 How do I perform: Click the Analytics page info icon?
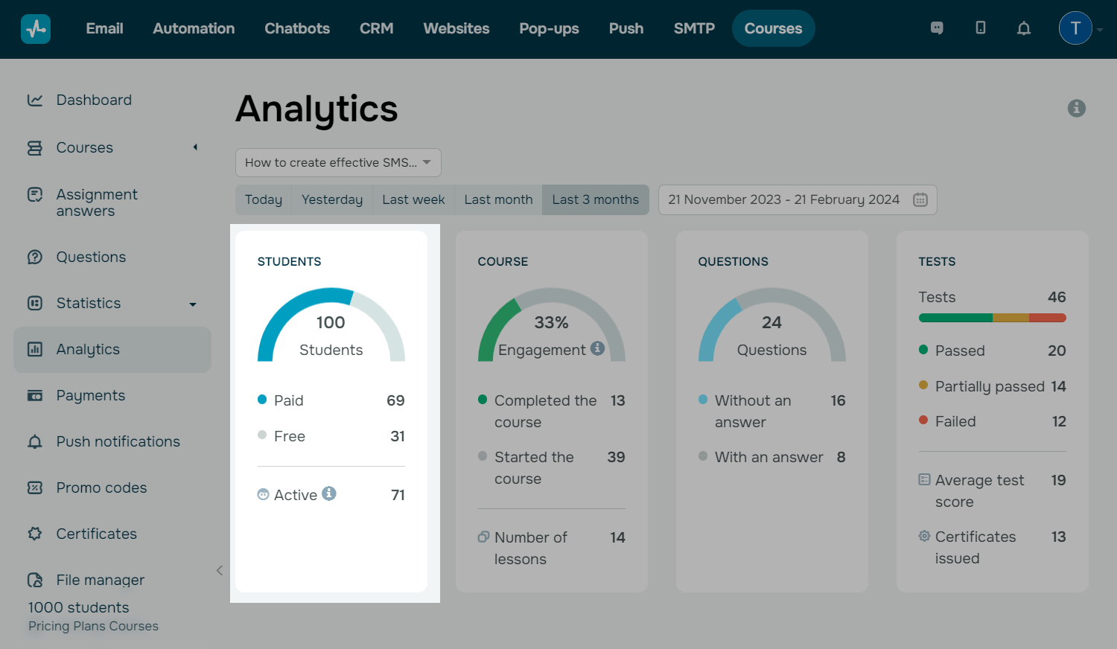[1076, 108]
